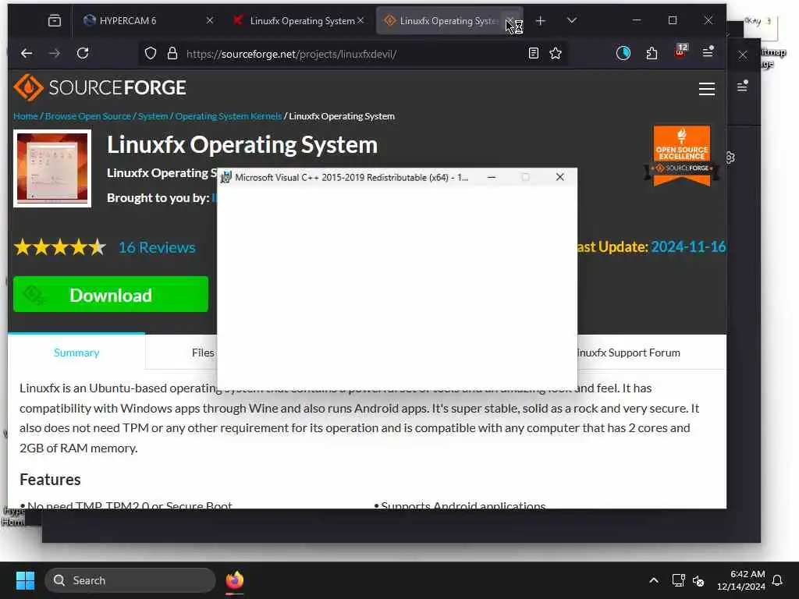The width and height of the screenshot is (799, 599).
Task: Open the clock showing 6:42 AM
Action: (x=741, y=580)
